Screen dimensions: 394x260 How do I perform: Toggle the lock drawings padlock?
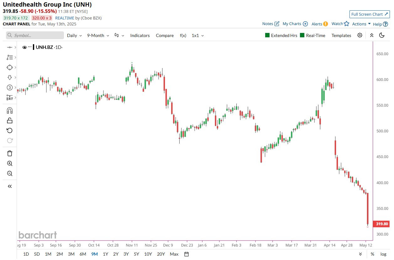(x=9, y=120)
